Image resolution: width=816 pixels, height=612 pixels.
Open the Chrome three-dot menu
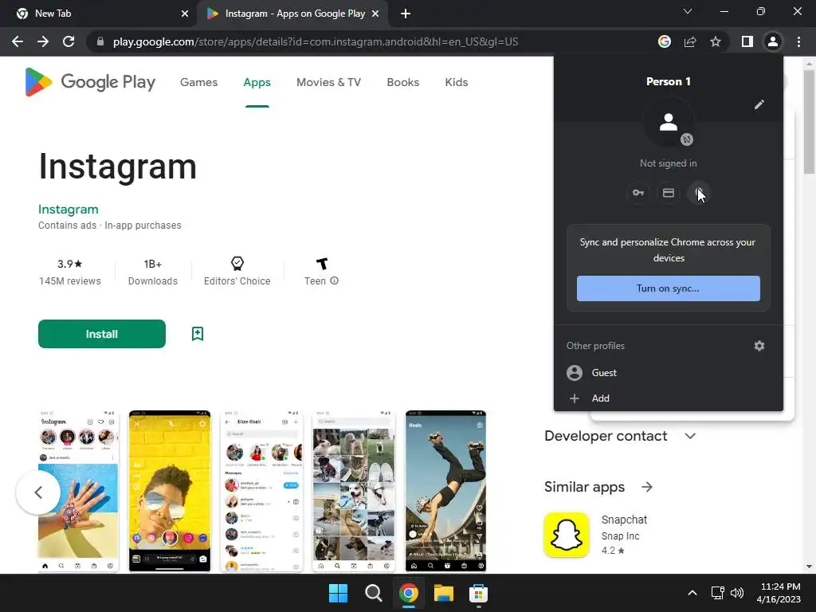click(x=798, y=41)
